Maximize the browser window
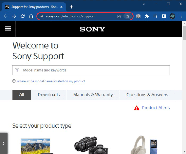 168,4
